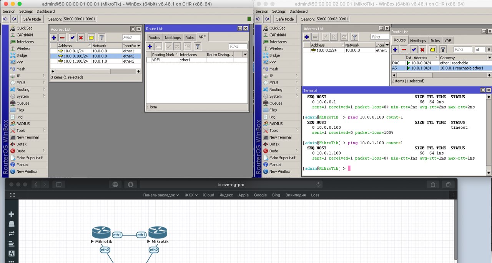Add a new VRF in left Route List

point(150,47)
